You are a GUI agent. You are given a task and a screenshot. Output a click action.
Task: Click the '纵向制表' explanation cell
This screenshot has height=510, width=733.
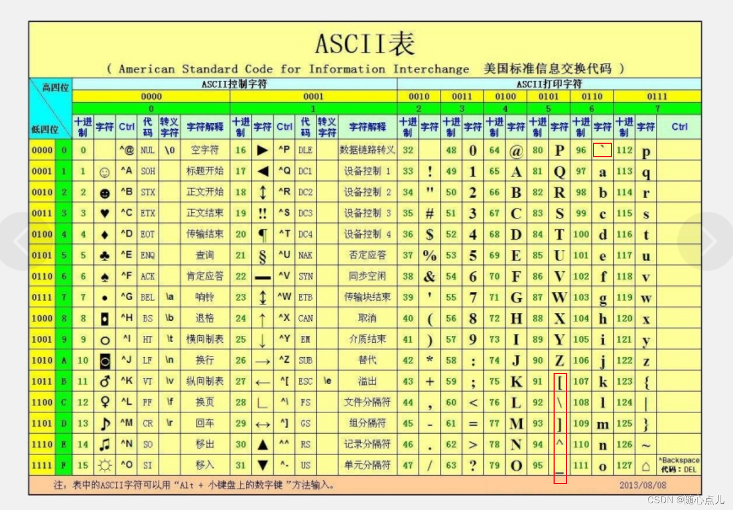point(205,381)
